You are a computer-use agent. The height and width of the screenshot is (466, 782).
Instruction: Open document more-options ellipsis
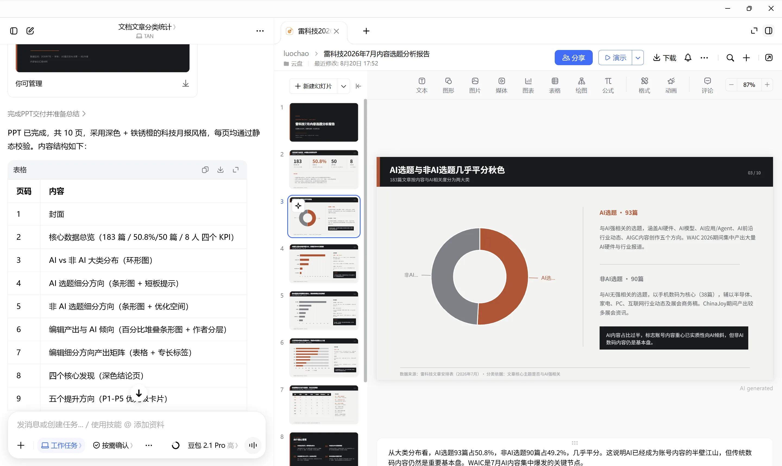pos(704,58)
